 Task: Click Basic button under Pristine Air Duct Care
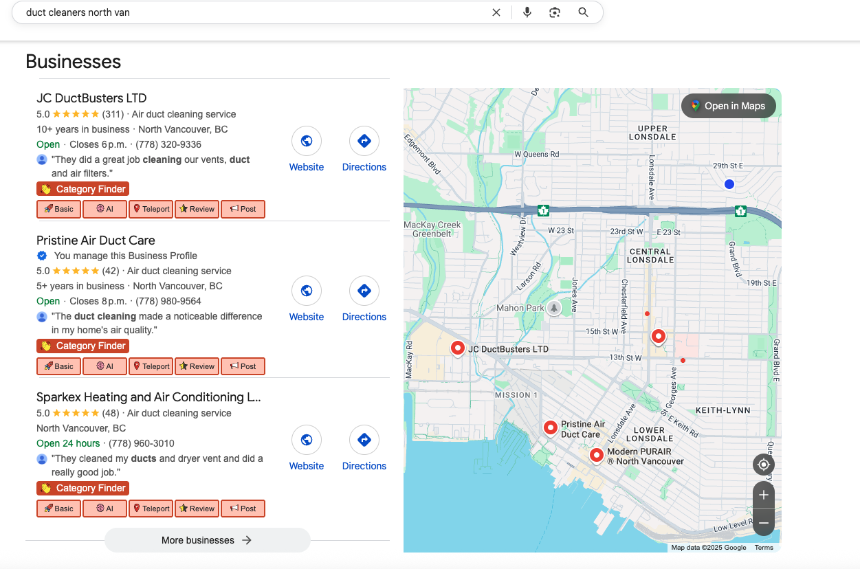point(58,366)
